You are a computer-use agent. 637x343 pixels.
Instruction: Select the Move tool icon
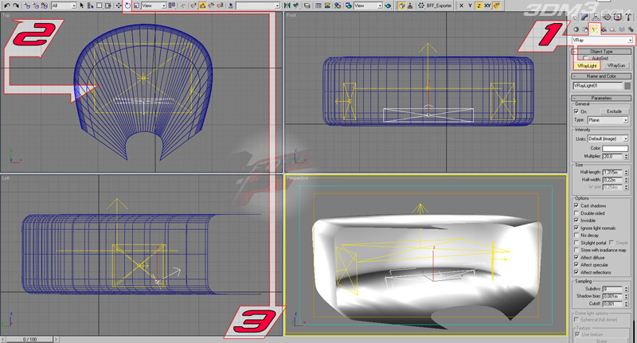point(118,6)
